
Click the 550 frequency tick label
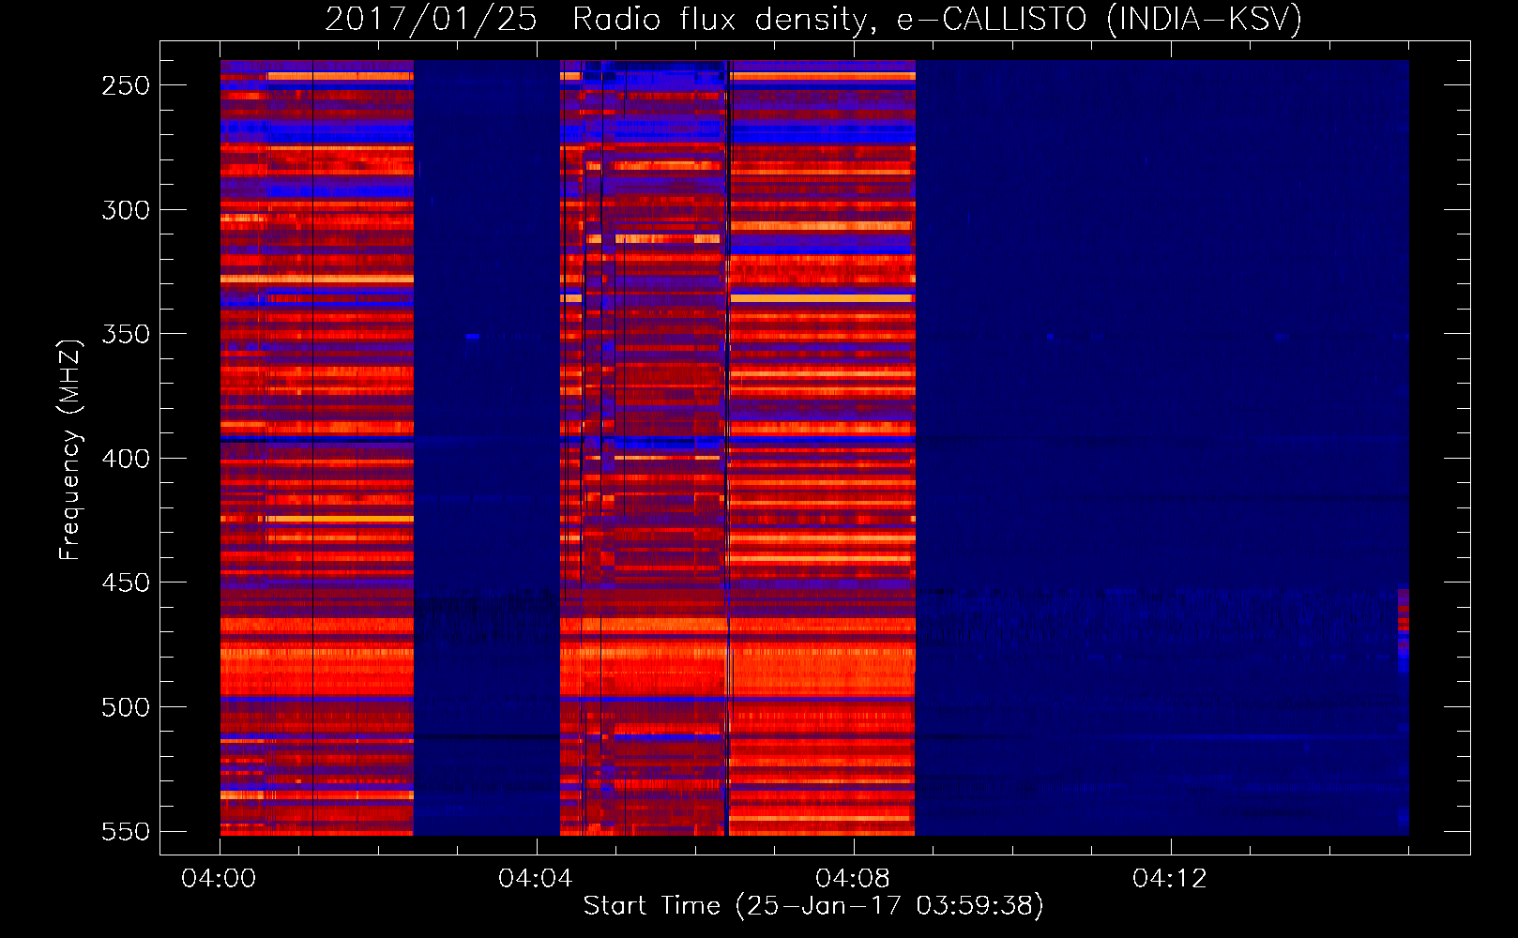tap(126, 831)
